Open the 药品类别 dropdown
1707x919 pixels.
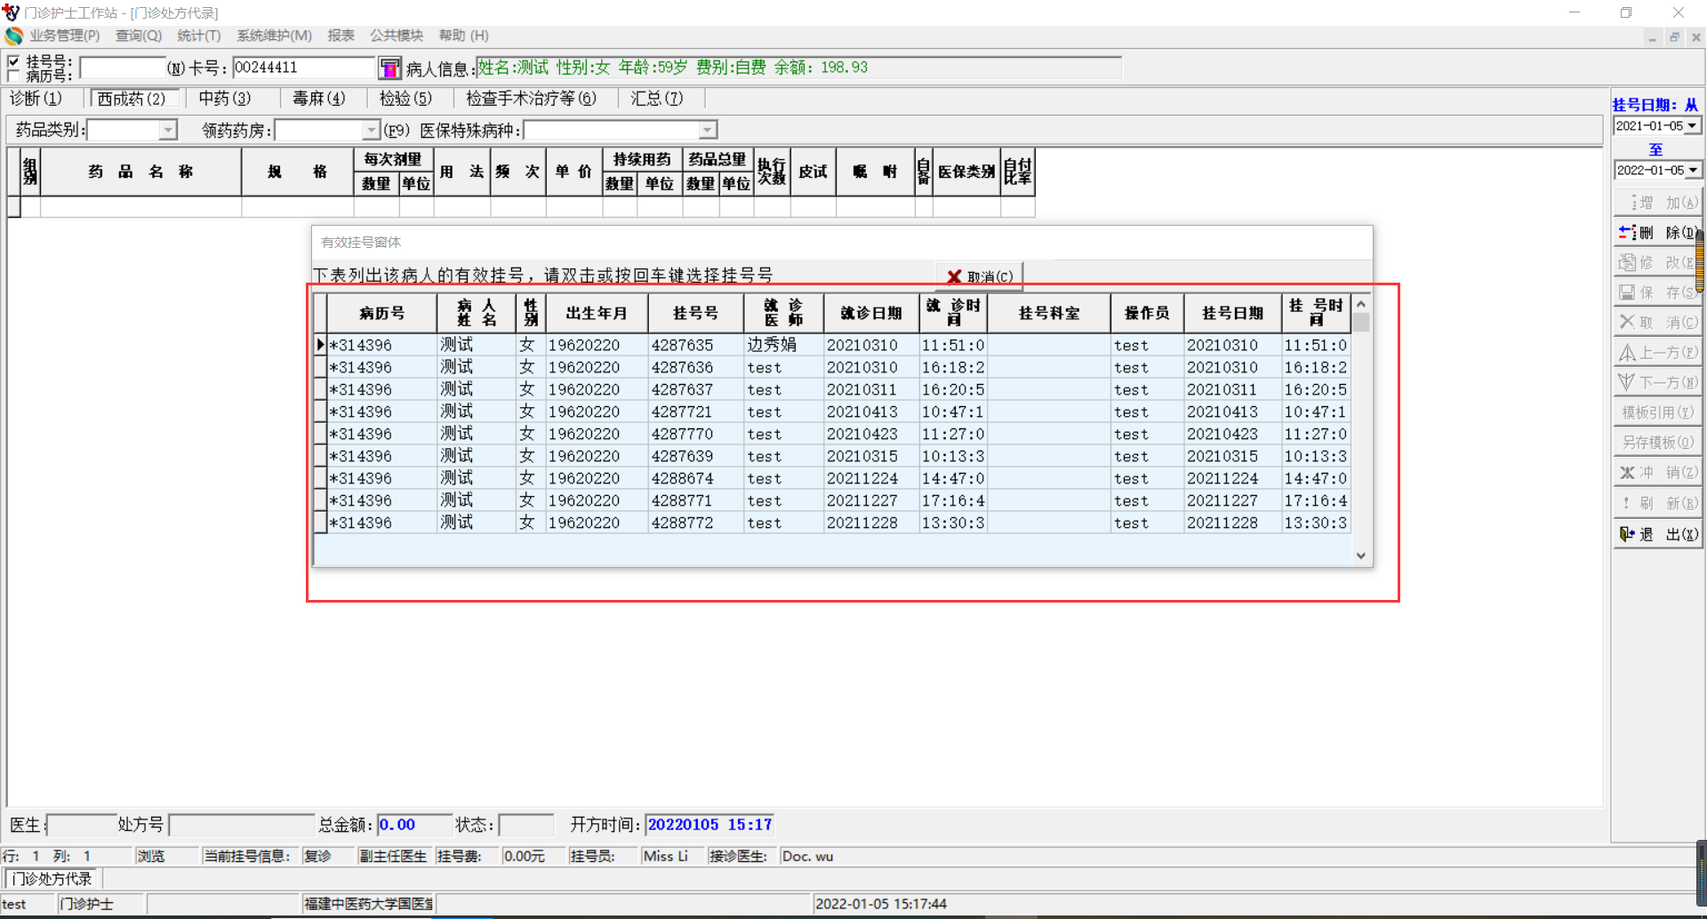click(168, 131)
